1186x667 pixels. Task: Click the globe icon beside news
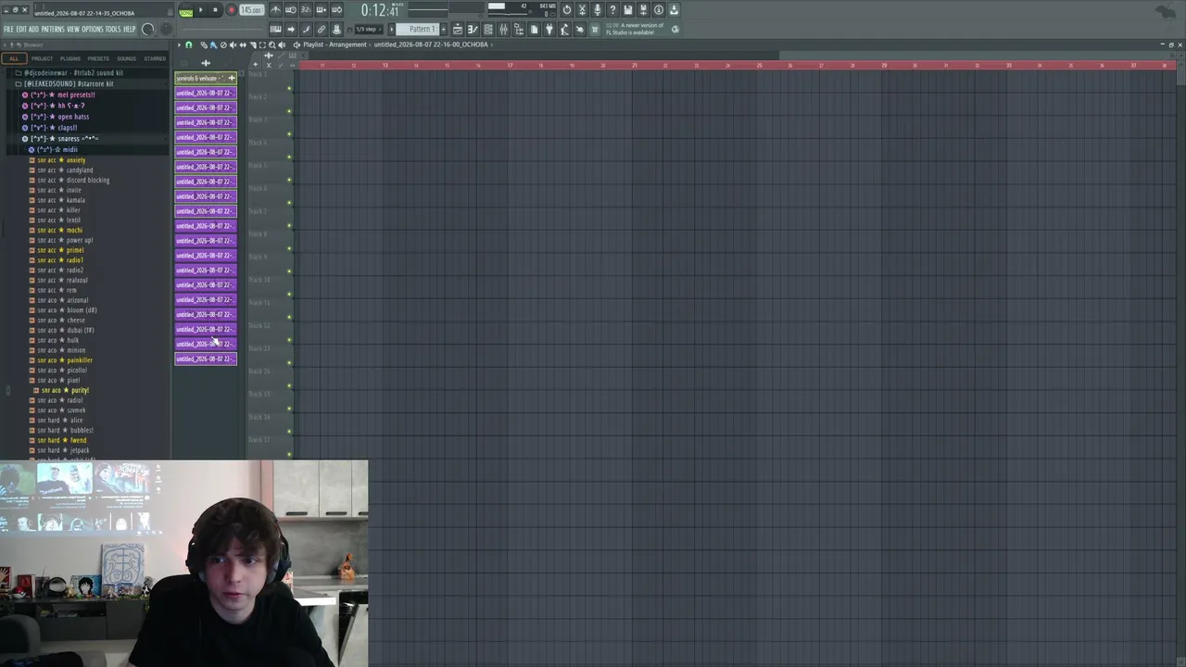point(675,30)
